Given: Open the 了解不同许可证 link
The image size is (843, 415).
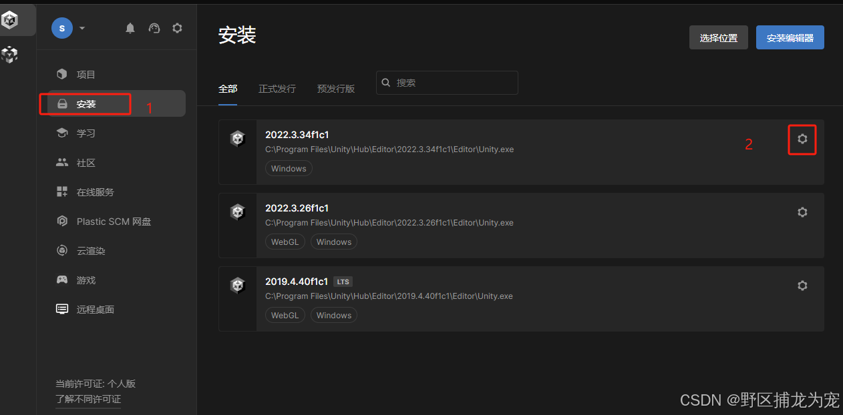Looking at the screenshot, I should (88, 399).
